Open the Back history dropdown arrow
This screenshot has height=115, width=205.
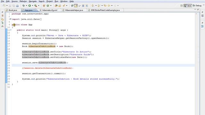point(112,6)
